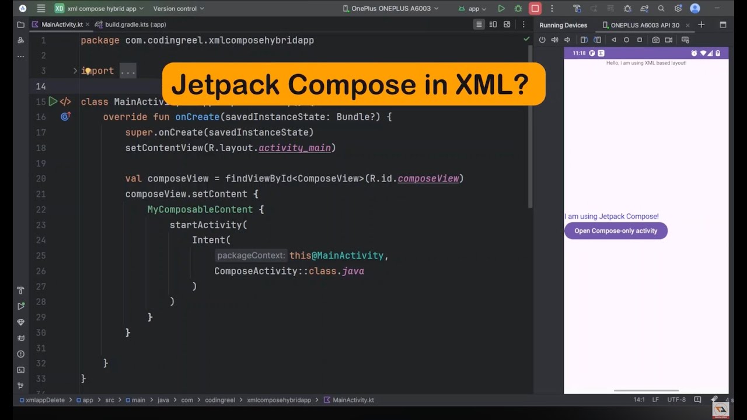Take a device screenshot with the camera icon
Viewport: 747px width, 420px height.
(656, 40)
